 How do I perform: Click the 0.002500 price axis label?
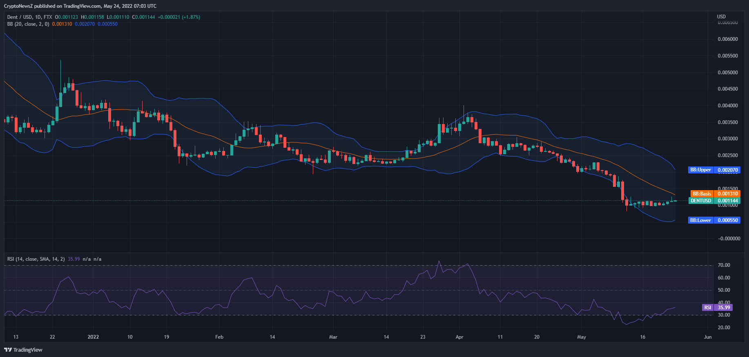pyautogui.click(x=728, y=155)
